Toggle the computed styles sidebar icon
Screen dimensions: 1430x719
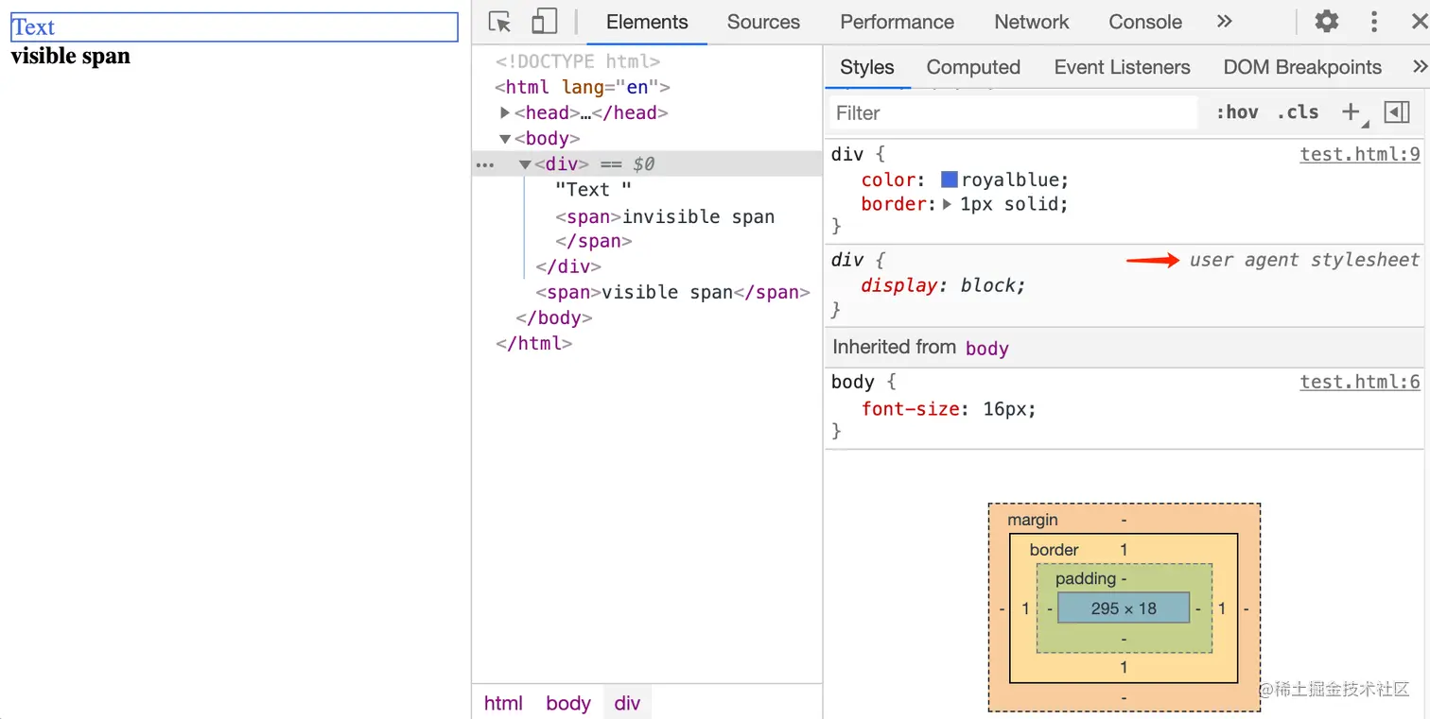(x=1396, y=112)
